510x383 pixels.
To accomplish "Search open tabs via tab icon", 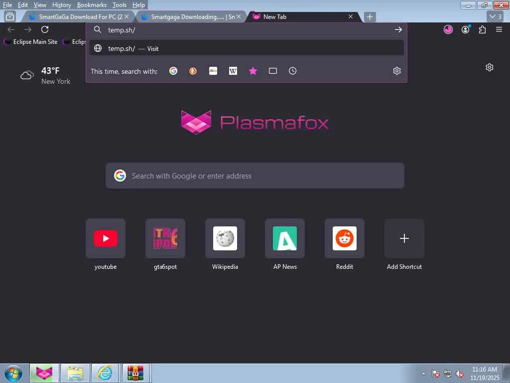I will (x=273, y=71).
